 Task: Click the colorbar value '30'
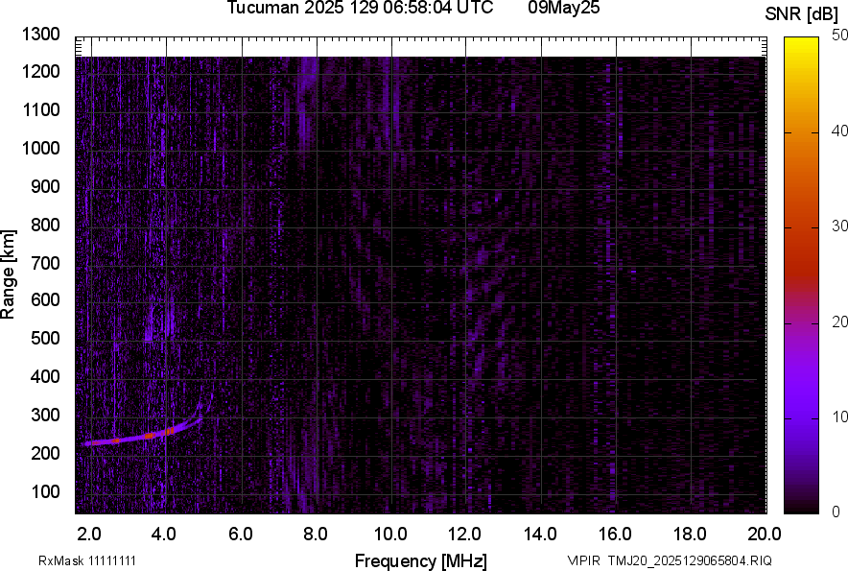[x=839, y=226]
